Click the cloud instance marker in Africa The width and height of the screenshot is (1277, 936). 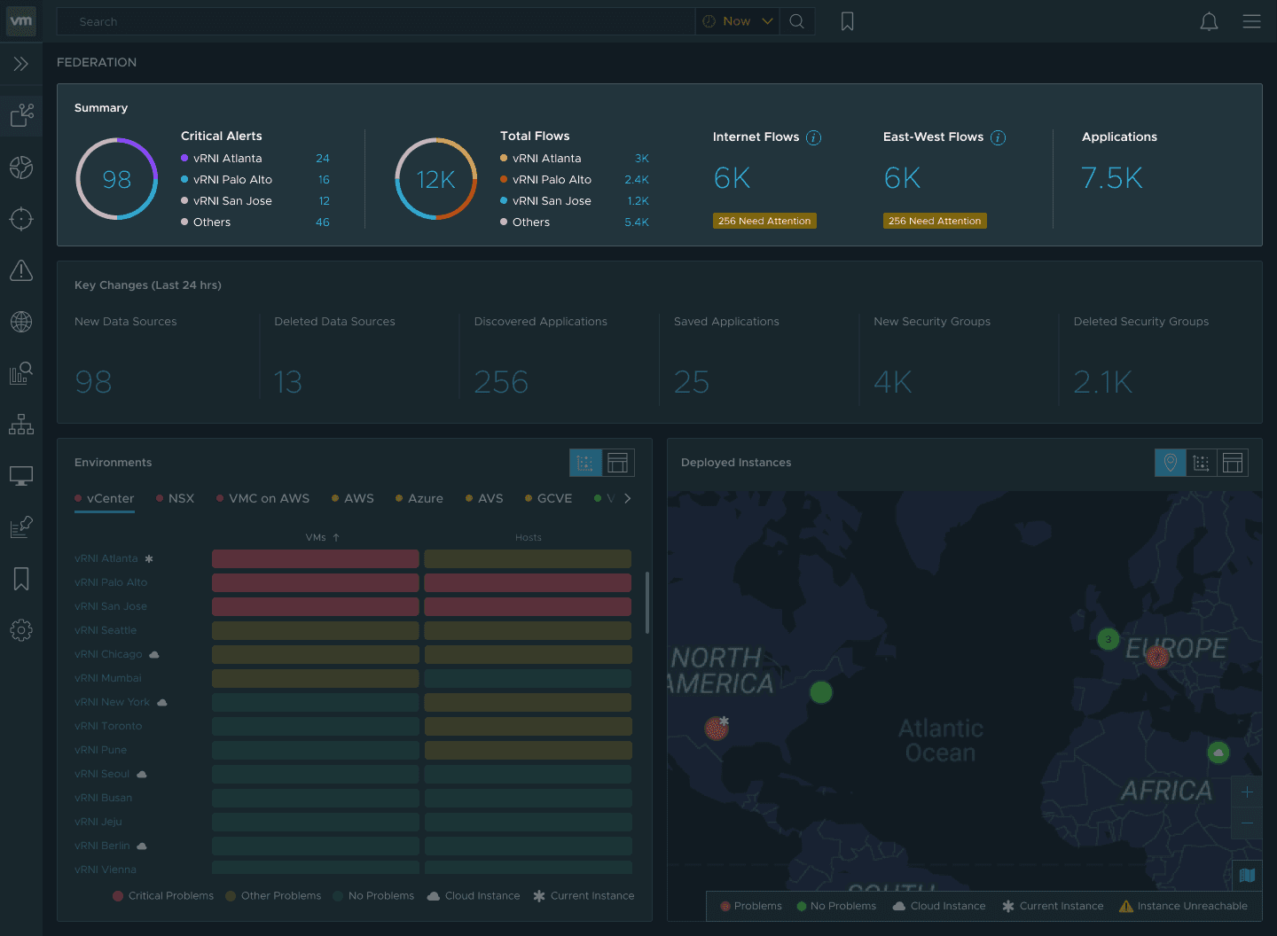1218,753
